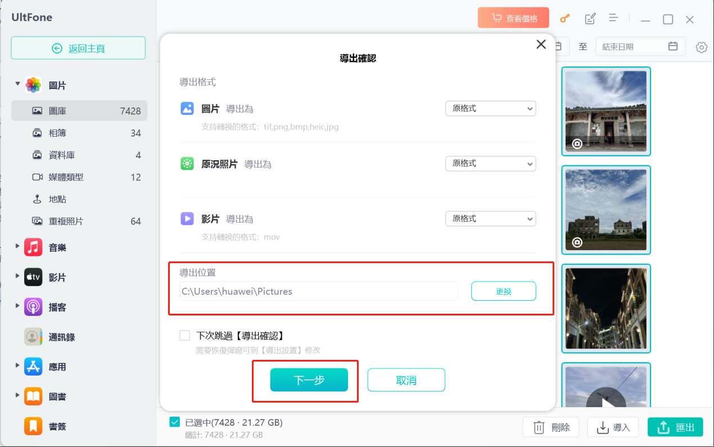Switch to the 相簿 section
714x447 pixels.
(56, 133)
